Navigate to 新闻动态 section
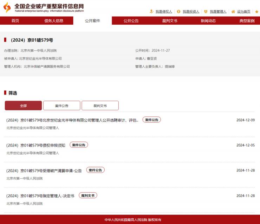The width and height of the screenshot is (260, 224). coord(208,21)
